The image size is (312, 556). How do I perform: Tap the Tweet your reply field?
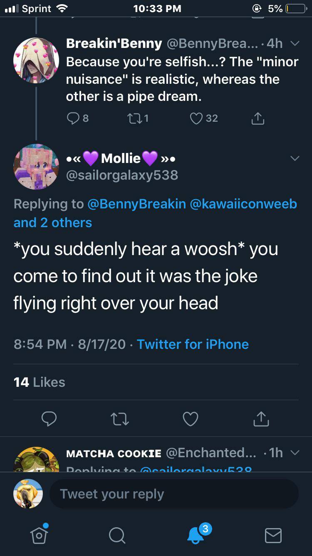[x=174, y=494]
